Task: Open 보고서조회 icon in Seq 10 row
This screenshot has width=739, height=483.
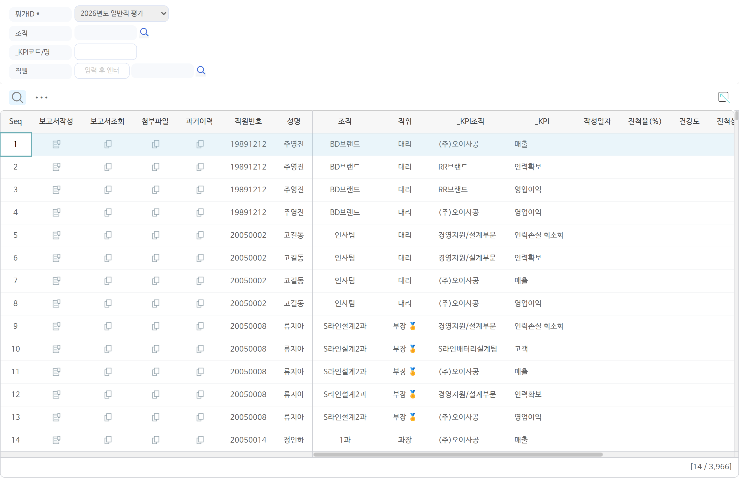Action: [108, 349]
